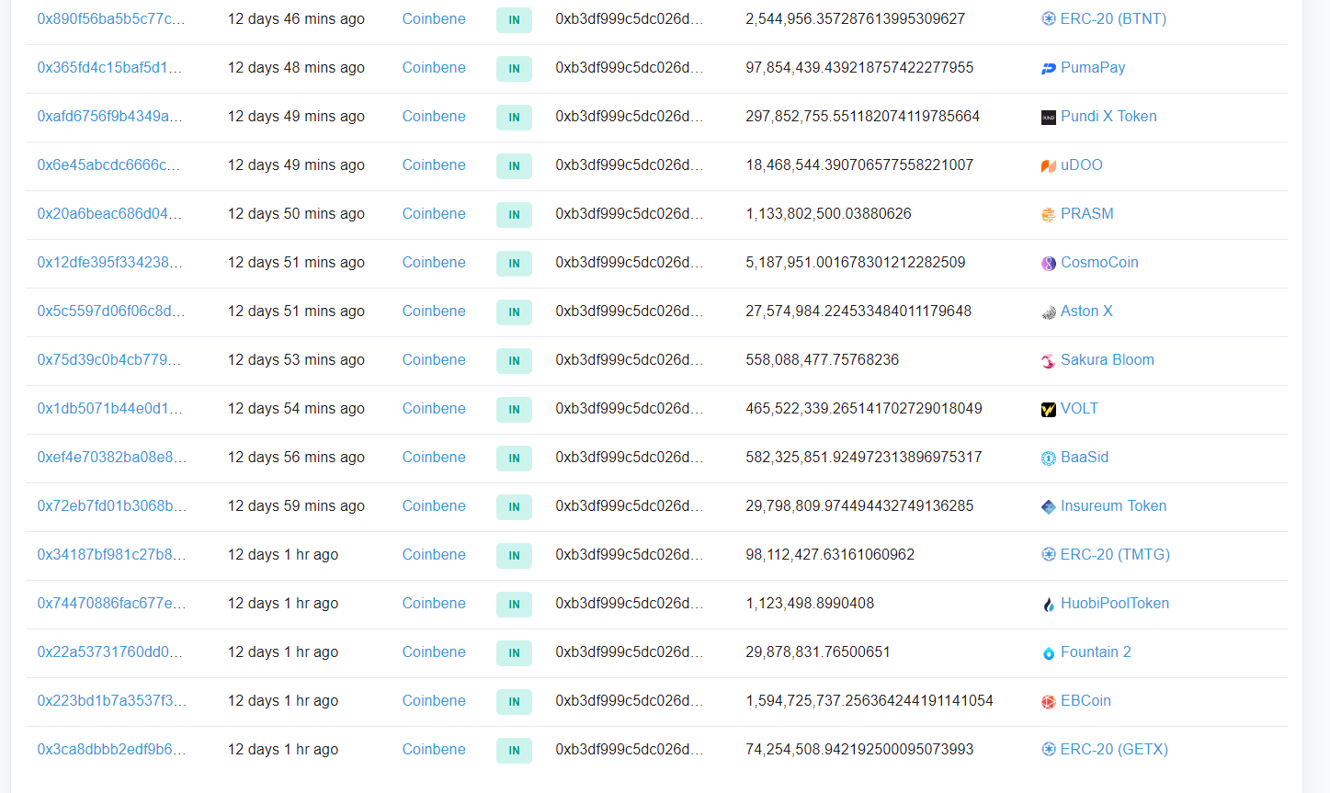The height and width of the screenshot is (793, 1330).
Task: Click amount 1,123,498.8990408
Action: [x=810, y=603]
